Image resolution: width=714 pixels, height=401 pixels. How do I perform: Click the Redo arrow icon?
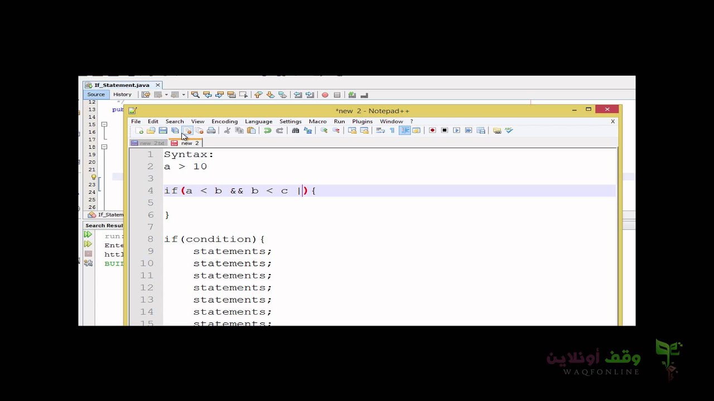click(279, 130)
